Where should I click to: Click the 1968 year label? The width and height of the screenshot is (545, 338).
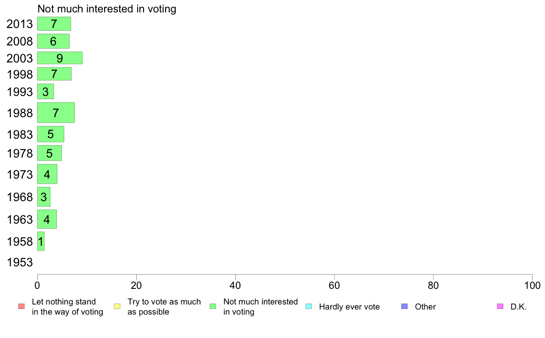(x=20, y=197)
